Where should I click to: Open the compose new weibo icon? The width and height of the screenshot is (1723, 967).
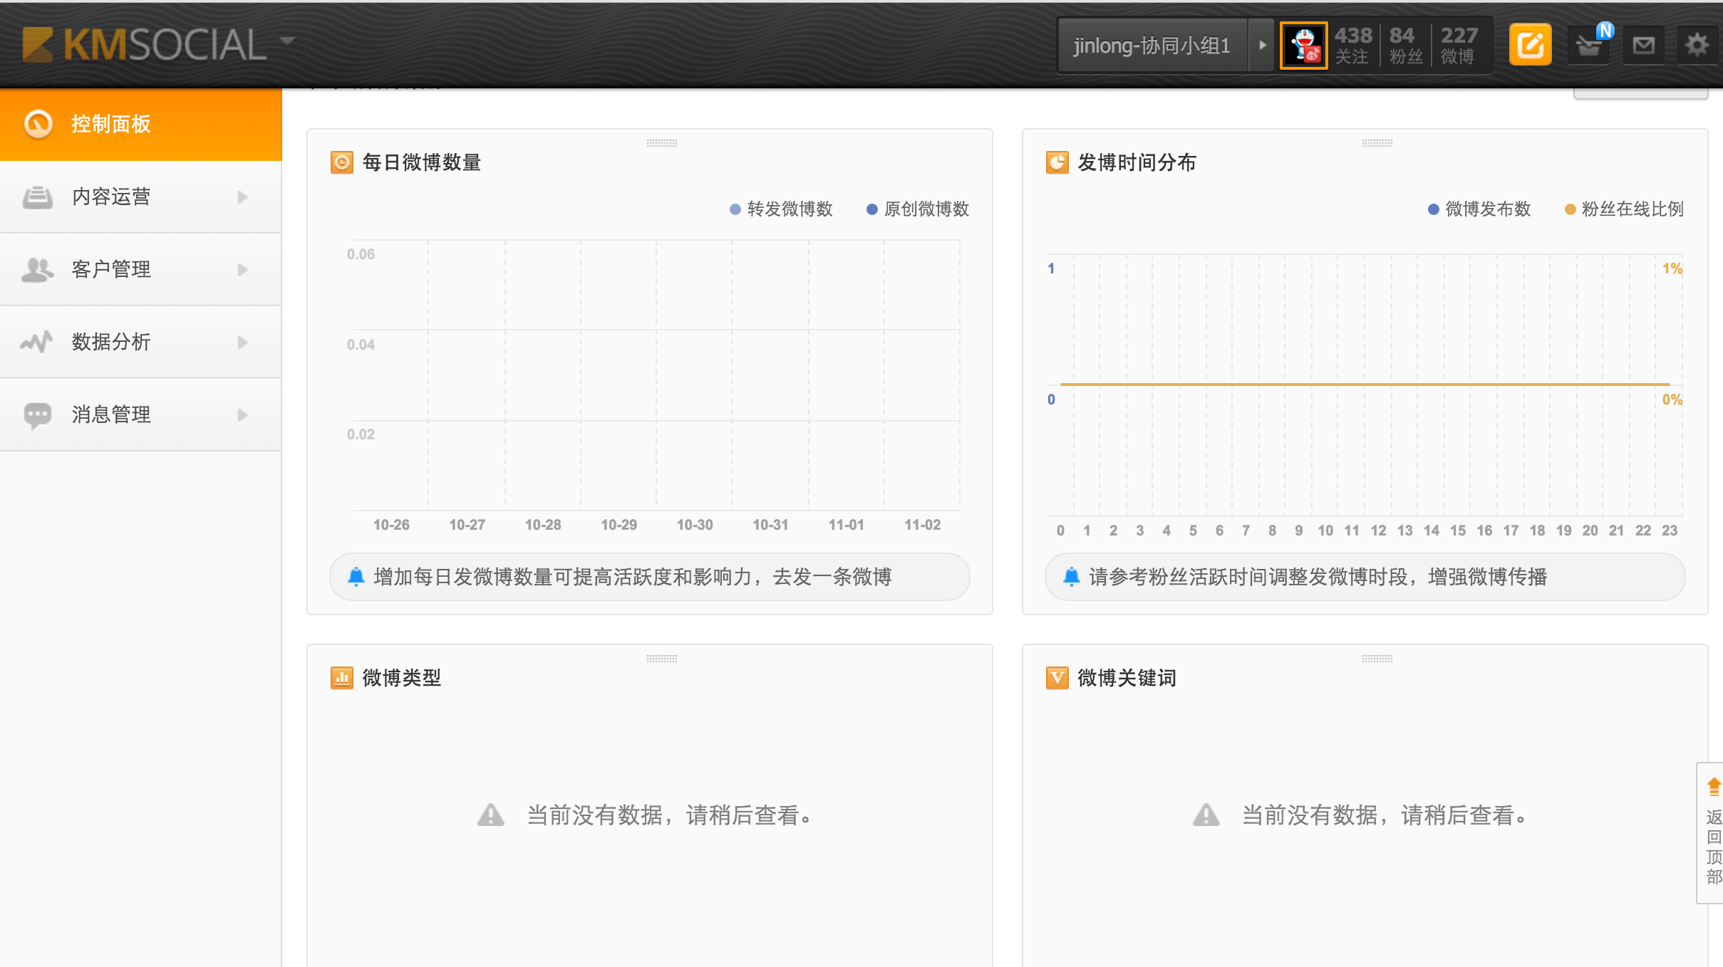point(1530,45)
